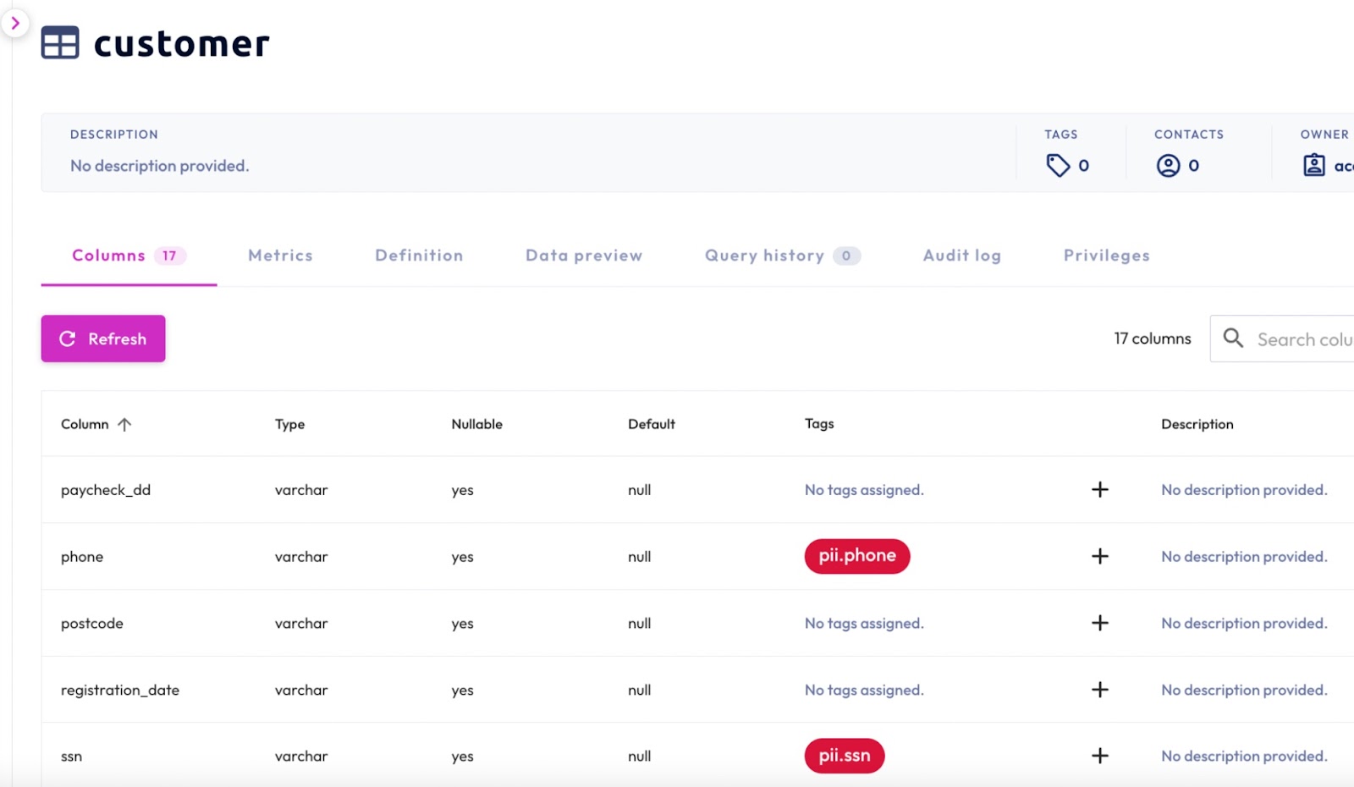Click the add tag plus for postcode
The width and height of the screenshot is (1354, 787).
pyautogui.click(x=1100, y=623)
